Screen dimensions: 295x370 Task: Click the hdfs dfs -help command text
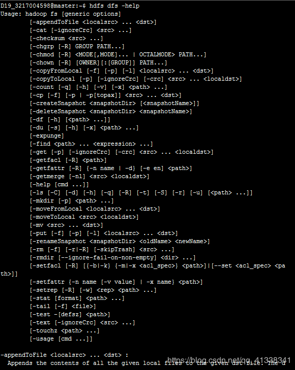click(x=114, y=6)
